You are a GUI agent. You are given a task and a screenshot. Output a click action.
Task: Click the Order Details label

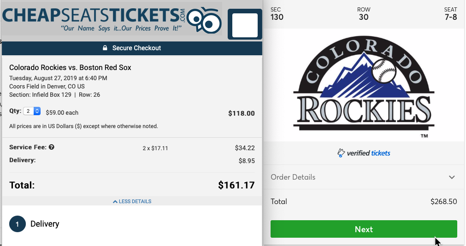tap(293, 177)
